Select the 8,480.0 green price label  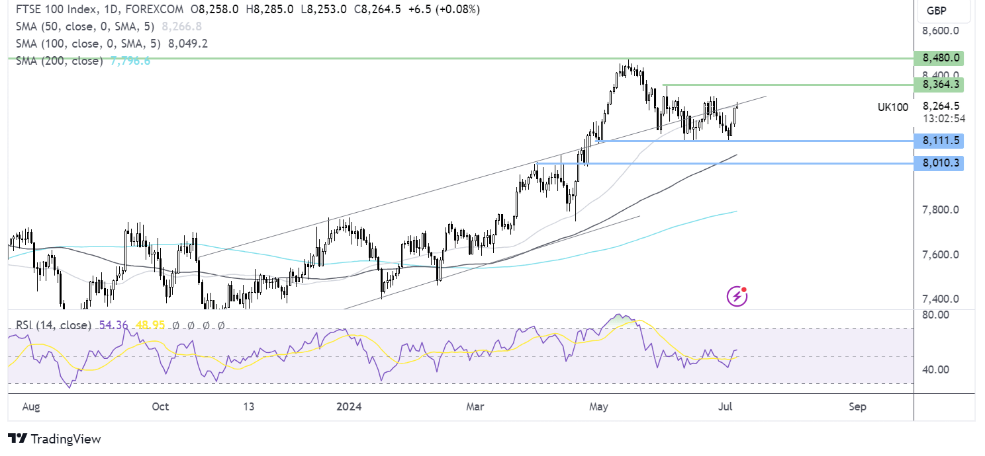coord(938,58)
